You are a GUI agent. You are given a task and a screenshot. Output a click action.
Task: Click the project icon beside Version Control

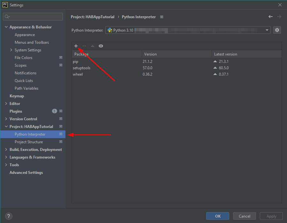pos(61,119)
